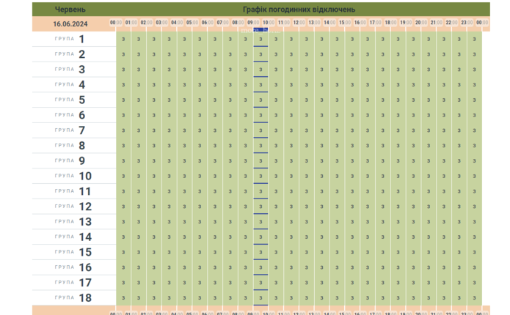Select the Група 13 row label

click(73, 221)
